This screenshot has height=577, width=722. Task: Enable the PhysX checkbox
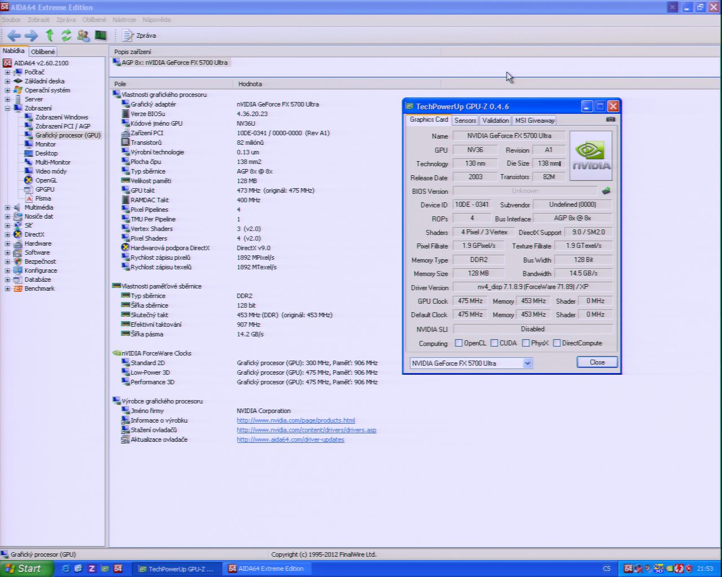click(x=526, y=343)
